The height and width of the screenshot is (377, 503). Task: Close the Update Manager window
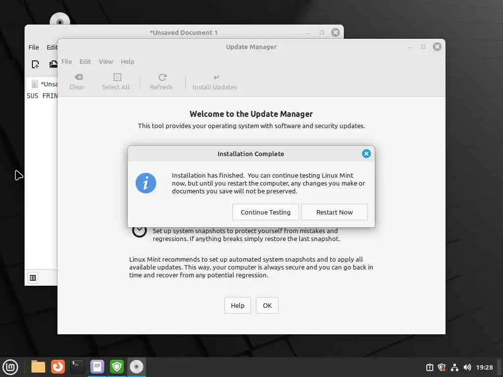[437, 47]
